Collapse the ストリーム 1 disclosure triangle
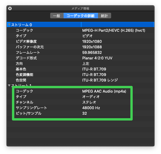The height and width of the screenshot is (154, 161). click(x=9, y=85)
